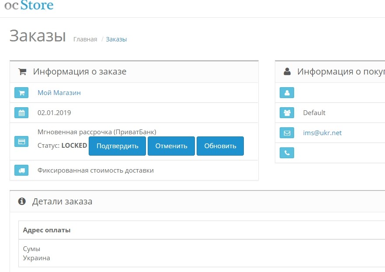Click the envelope email icon
Screen dimensions: 385x272
(x=287, y=133)
